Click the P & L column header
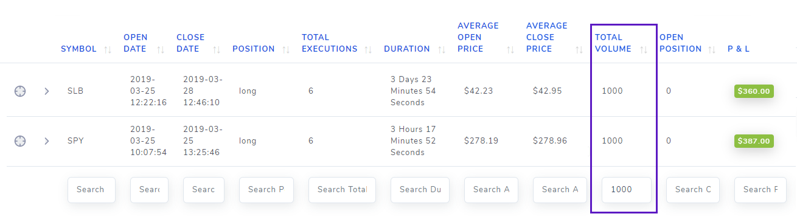Screen dimensions: 797x222 click(739, 49)
